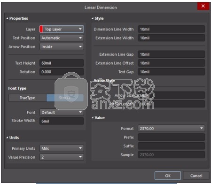Click the Dimension Line Width field
Screen dimensions: 211x184
tap(172, 29)
